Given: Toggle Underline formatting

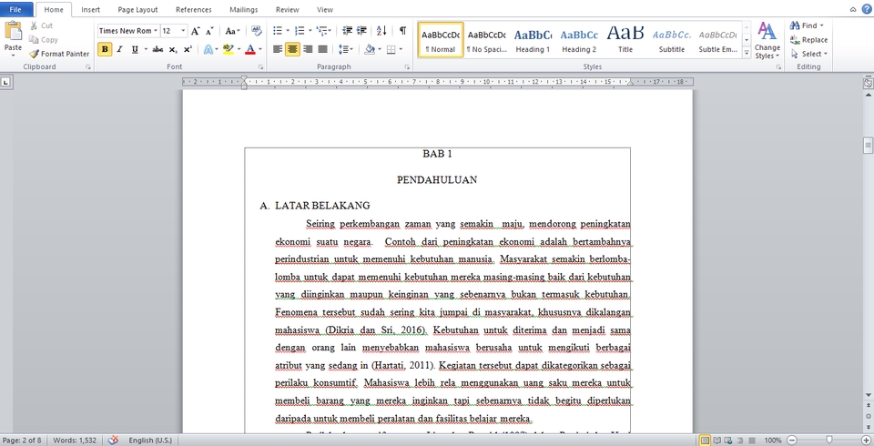Looking at the screenshot, I should [135, 49].
